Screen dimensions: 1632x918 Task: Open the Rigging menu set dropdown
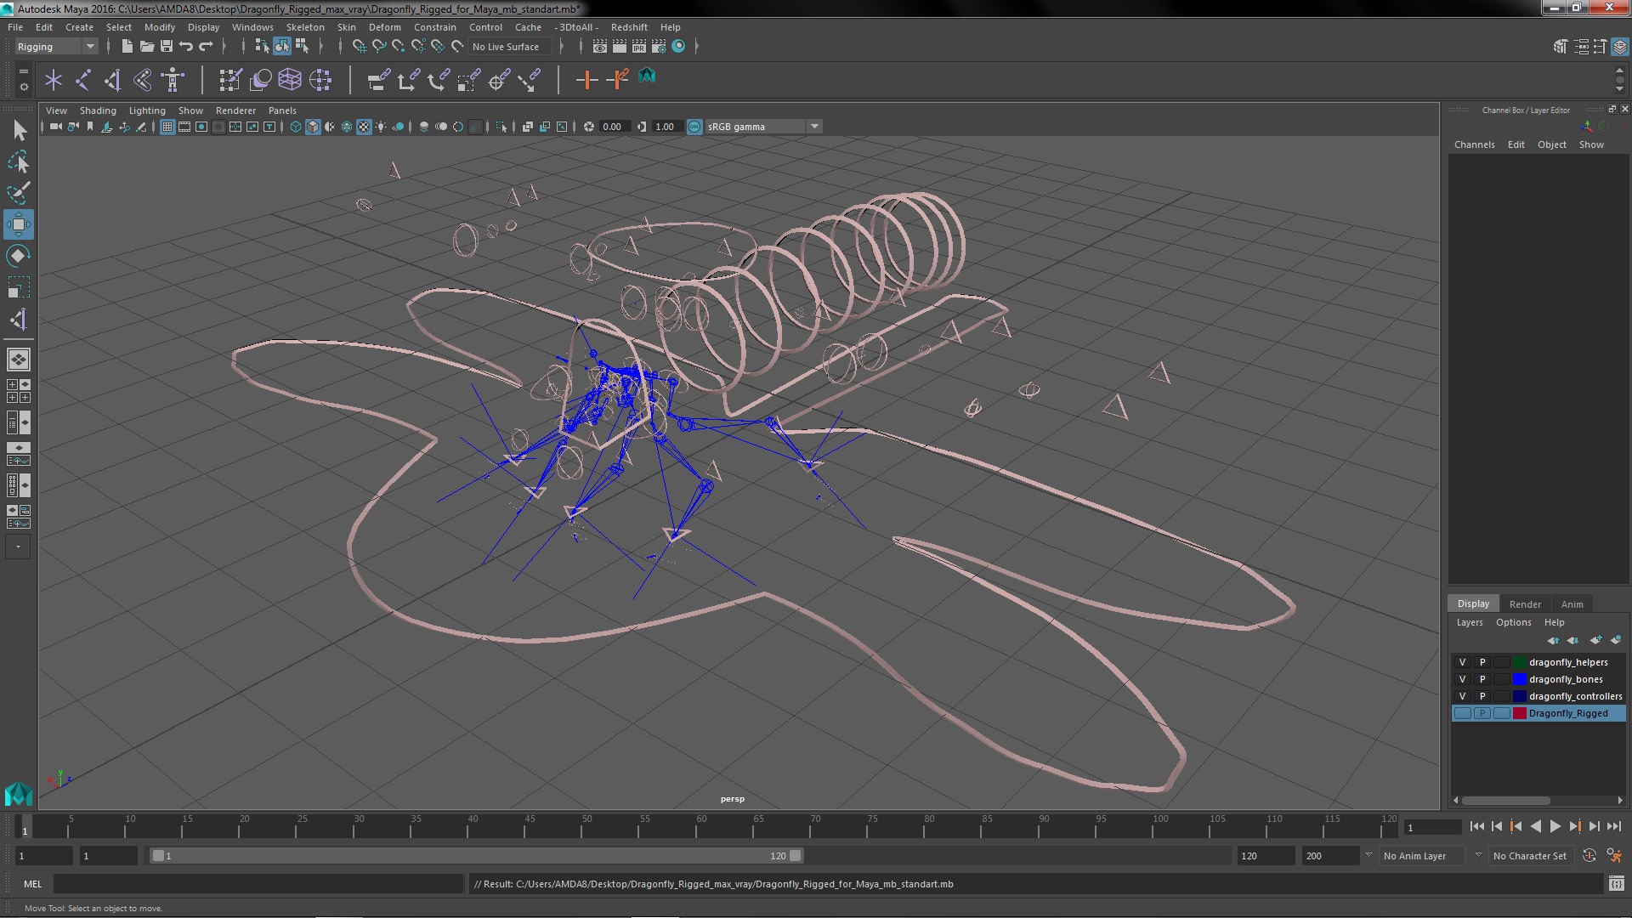click(55, 47)
